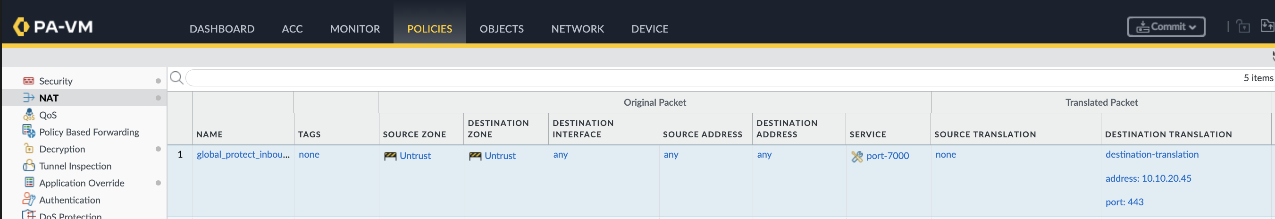The width and height of the screenshot is (1275, 219).
Task: Switch to the Device tab
Action: (x=649, y=29)
